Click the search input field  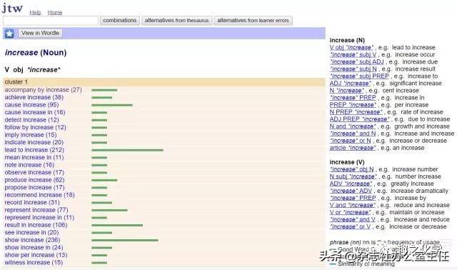51,21
